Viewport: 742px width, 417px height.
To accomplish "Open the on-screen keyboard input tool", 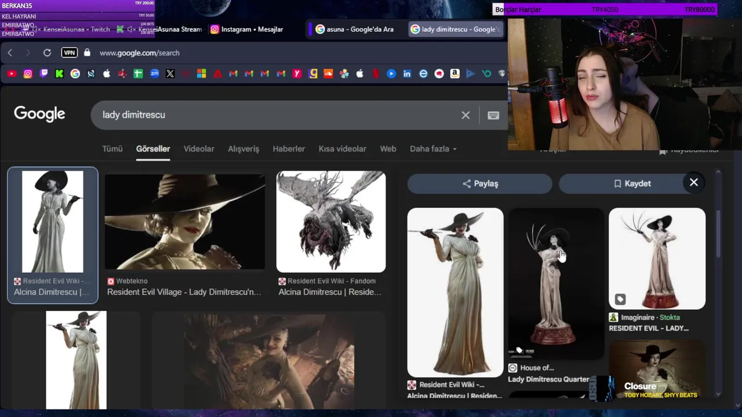I will point(493,115).
